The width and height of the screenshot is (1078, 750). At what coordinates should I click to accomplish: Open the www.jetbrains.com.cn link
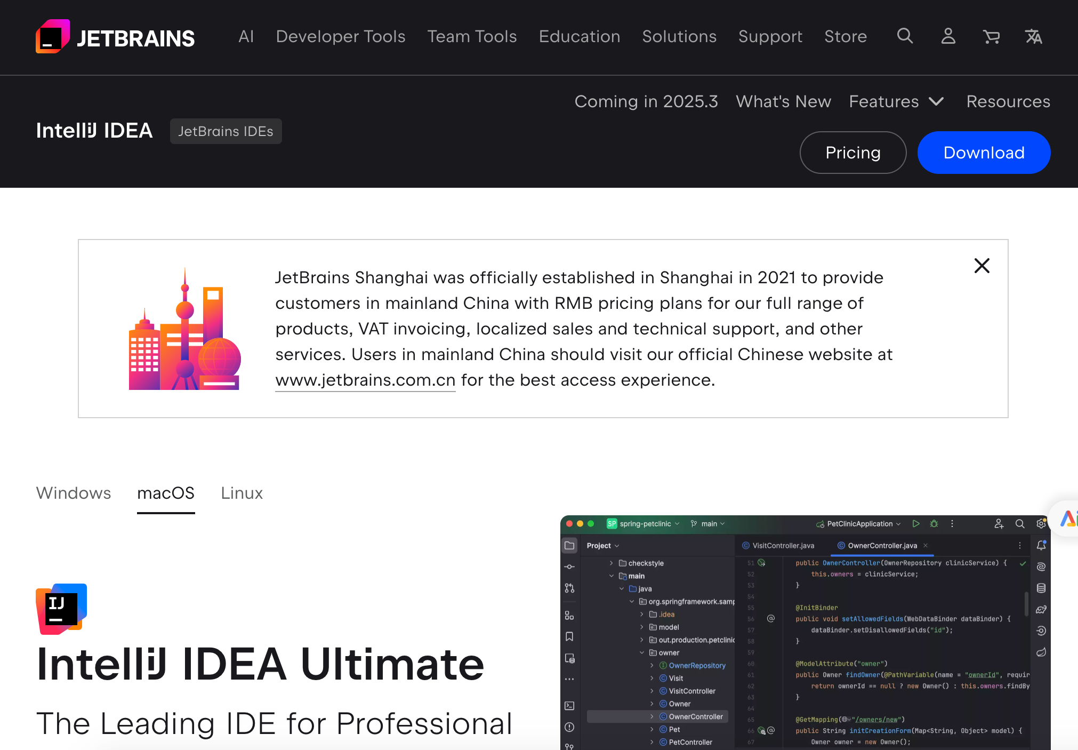(365, 380)
